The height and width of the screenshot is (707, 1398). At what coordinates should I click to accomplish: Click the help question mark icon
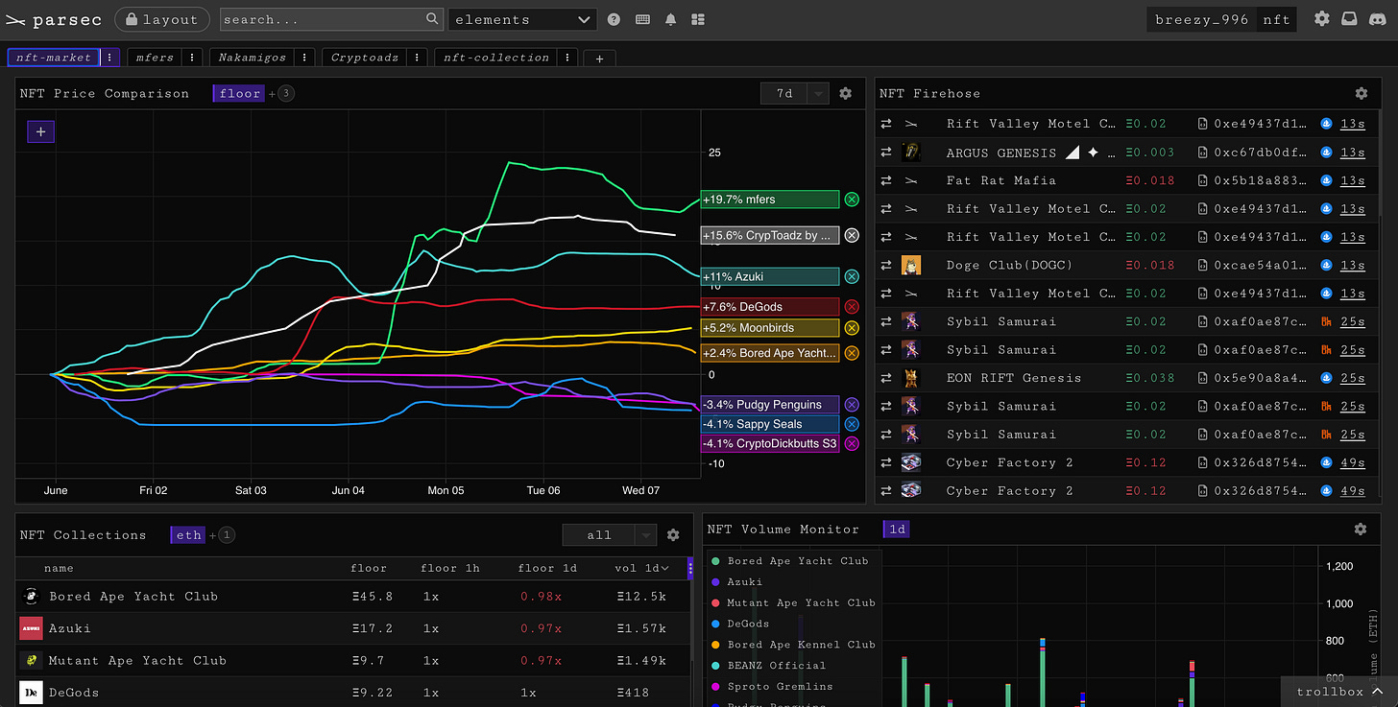tap(615, 19)
